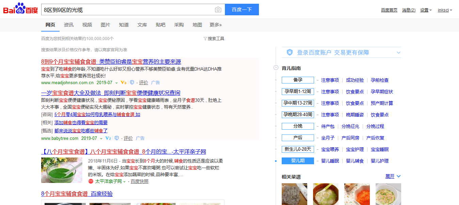This screenshot has width=459, height=205.
Task: Open the 8个月宝宝辅食食谱 百度经验 link
Action: point(77,194)
